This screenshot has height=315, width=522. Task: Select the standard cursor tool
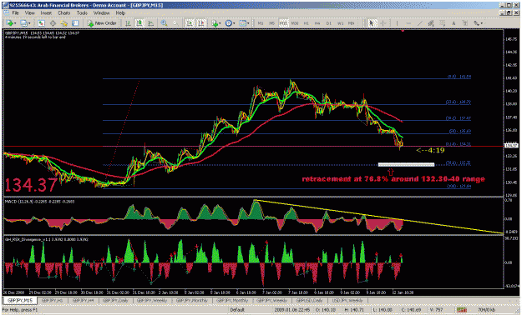click(372, 23)
